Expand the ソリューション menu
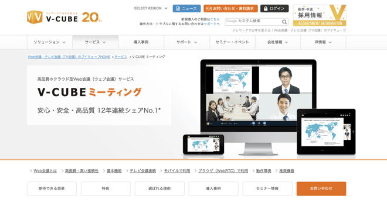387x216 pixels. (x=50, y=42)
